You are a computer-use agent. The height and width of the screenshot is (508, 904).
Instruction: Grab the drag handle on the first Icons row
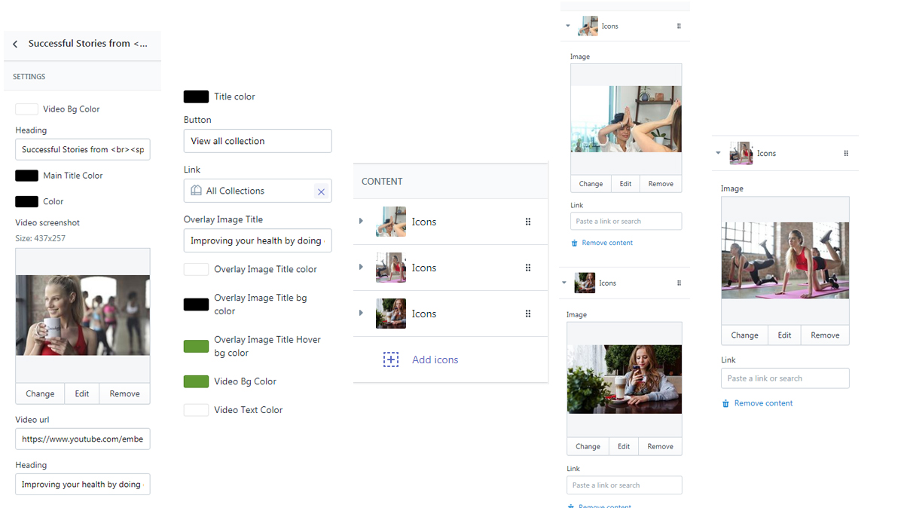click(x=527, y=222)
